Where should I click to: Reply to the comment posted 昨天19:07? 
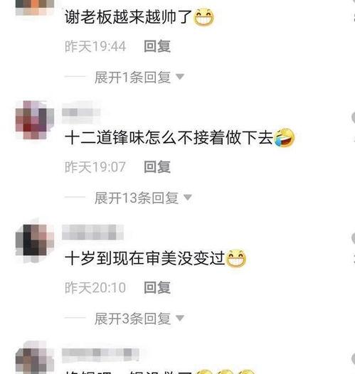pos(157,166)
